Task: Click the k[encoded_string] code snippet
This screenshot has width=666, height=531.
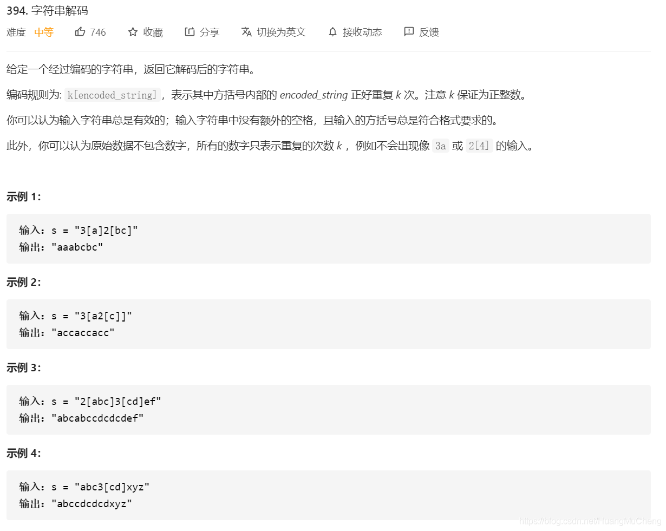Action: pyautogui.click(x=112, y=95)
